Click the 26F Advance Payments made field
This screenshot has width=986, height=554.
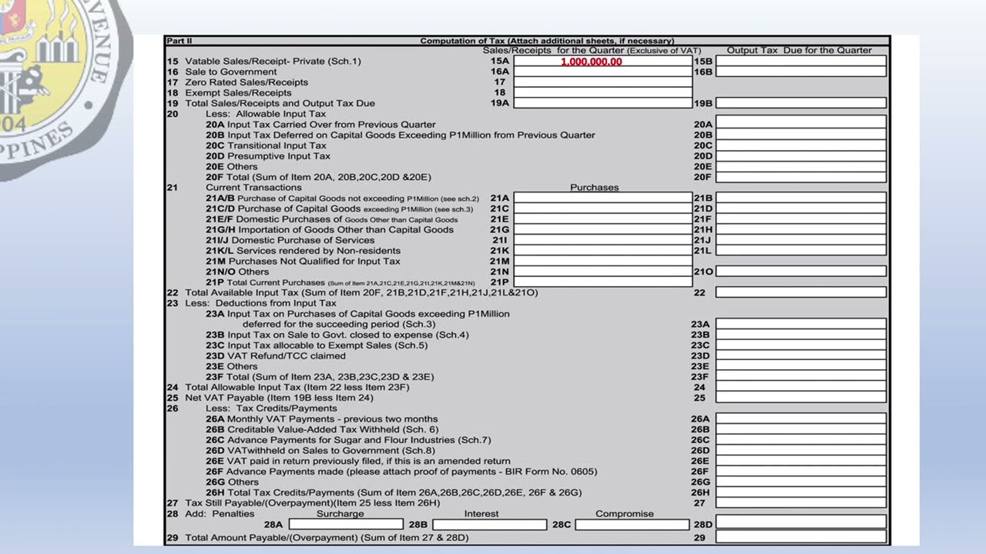pos(801,472)
